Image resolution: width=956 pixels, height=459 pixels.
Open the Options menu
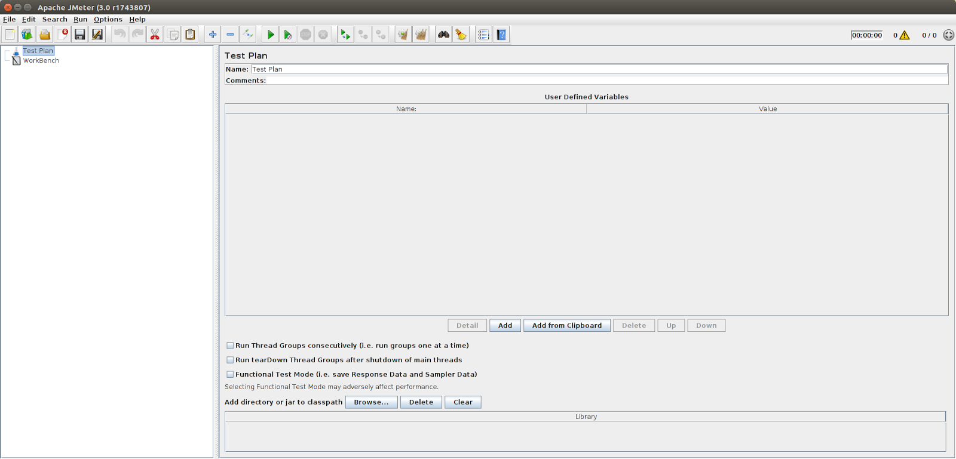[108, 19]
